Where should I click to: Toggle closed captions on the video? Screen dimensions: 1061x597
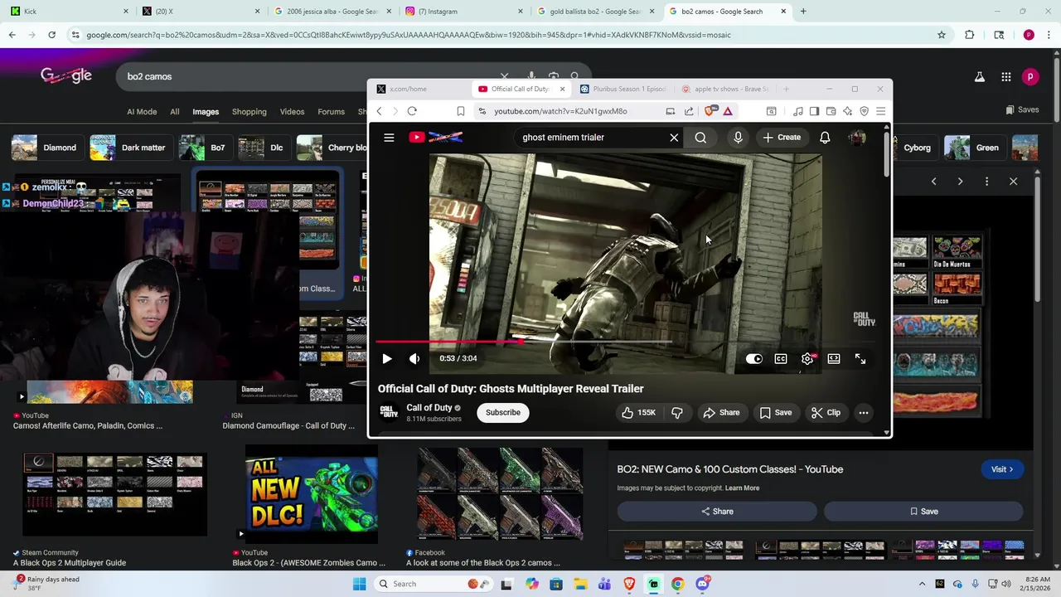click(x=781, y=359)
